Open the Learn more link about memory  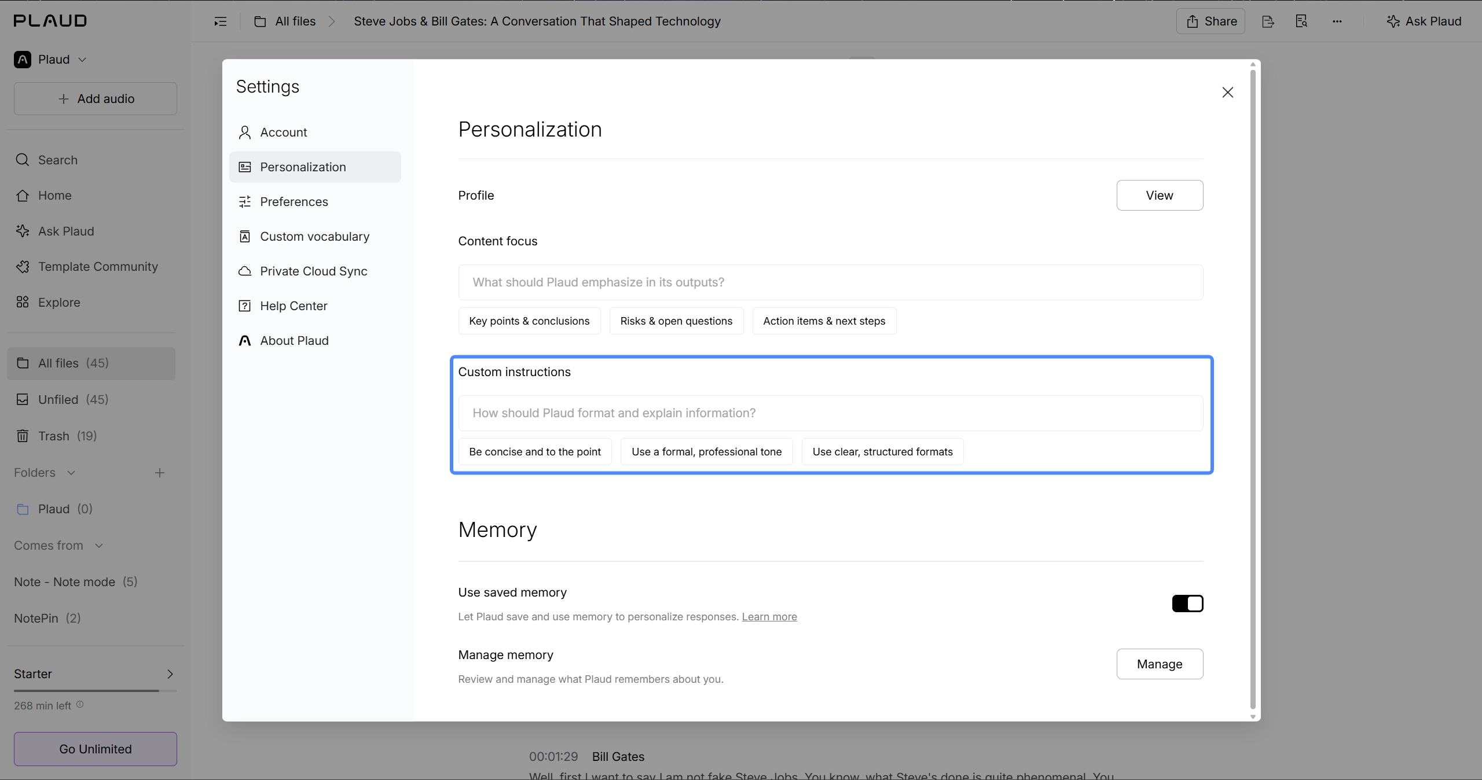pos(769,617)
